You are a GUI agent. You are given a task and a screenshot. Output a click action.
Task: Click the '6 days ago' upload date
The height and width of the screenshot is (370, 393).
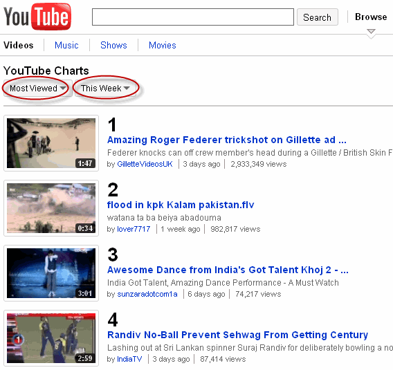coord(206,294)
